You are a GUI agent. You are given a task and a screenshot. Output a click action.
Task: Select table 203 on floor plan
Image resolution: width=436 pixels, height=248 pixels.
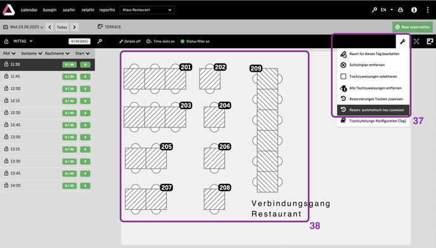pos(155,117)
